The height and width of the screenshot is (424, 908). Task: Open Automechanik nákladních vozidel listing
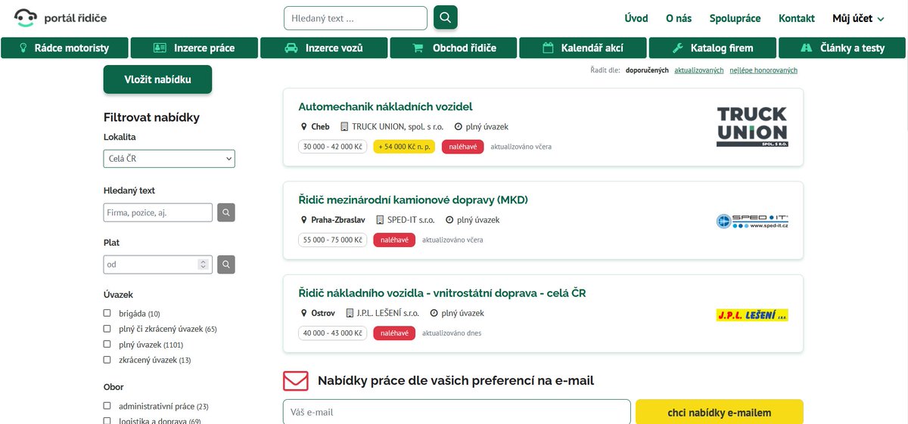click(x=385, y=107)
